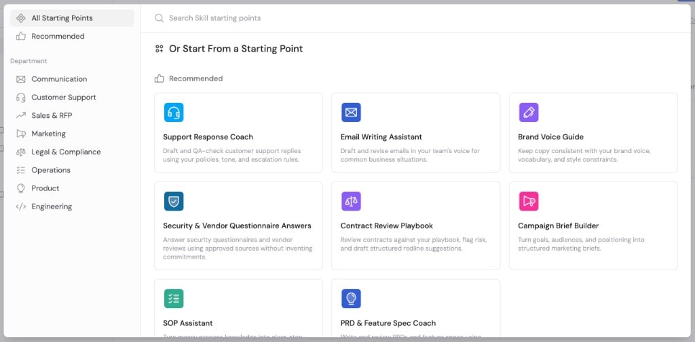Select All Starting Points in sidebar
Image resolution: width=695 pixels, height=342 pixels.
tap(72, 18)
